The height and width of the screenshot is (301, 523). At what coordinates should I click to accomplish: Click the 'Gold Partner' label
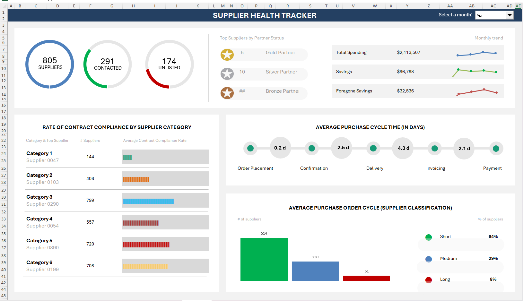pyautogui.click(x=281, y=53)
